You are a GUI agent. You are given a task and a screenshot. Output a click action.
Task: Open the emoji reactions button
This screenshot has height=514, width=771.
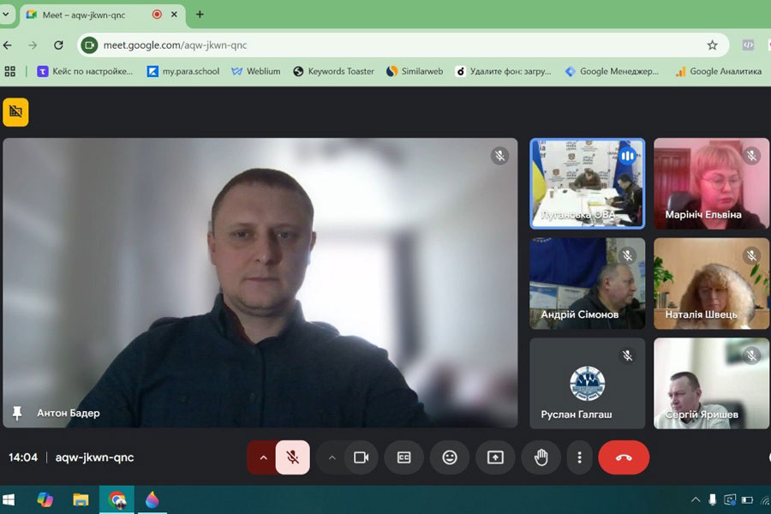click(x=450, y=457)
